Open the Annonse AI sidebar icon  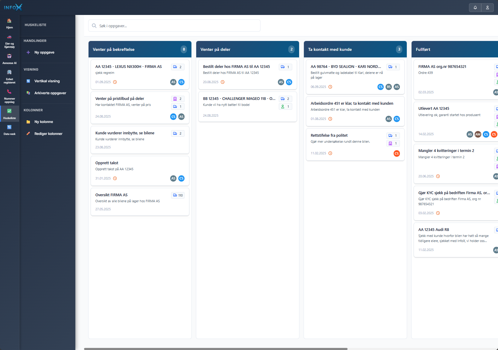[9, 56]
